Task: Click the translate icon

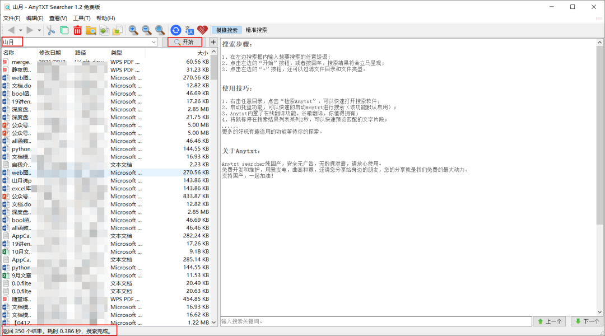Action: point(189,30)
